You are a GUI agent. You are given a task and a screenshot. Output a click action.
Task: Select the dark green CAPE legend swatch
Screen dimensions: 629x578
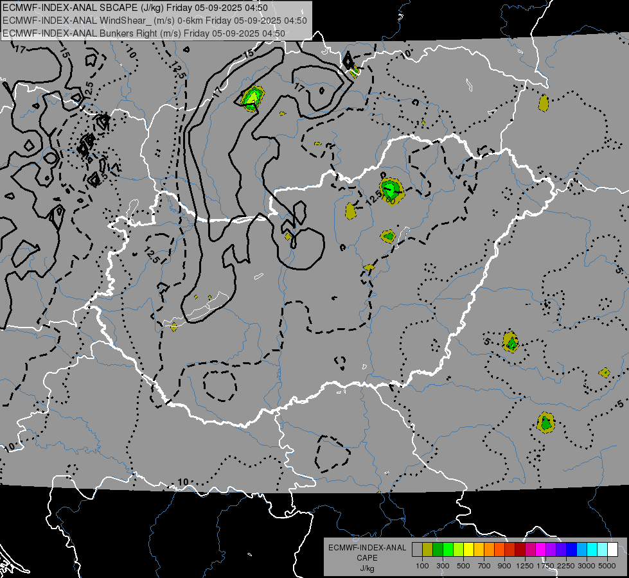(x=438, y=550)
